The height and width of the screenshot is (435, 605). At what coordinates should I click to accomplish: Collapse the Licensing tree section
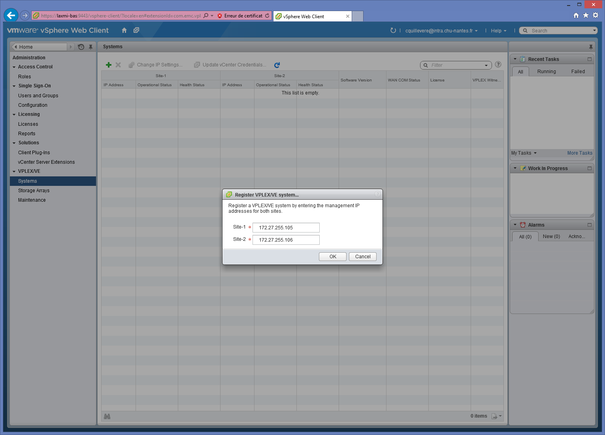[x=14, y=115]
